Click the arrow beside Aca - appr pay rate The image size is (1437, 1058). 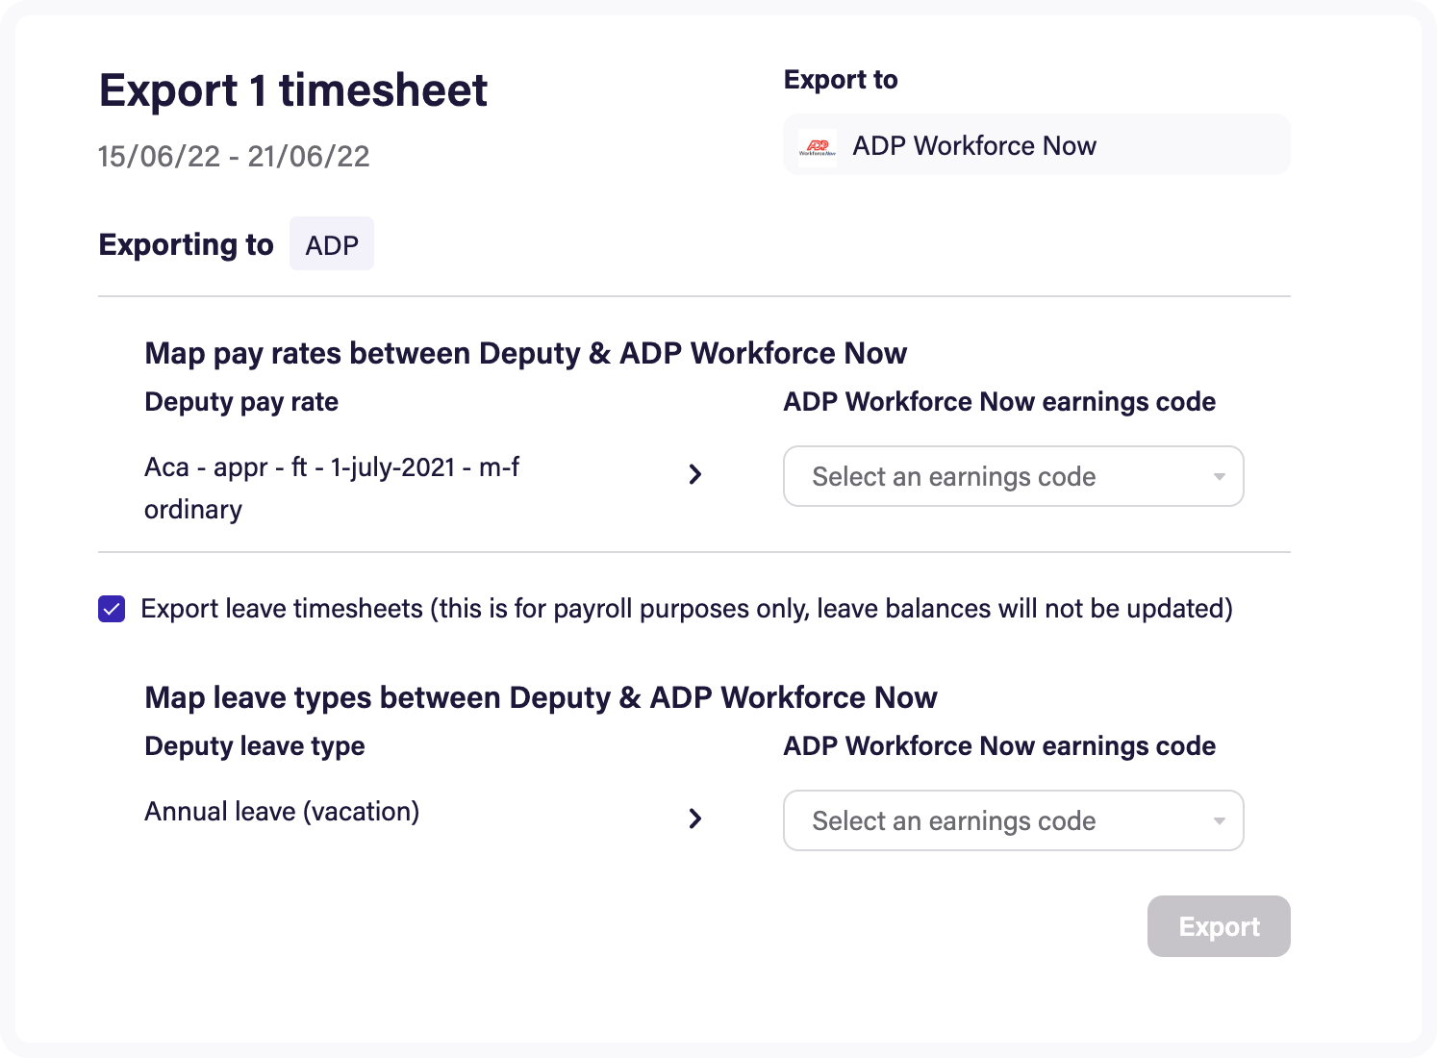(695, 474)
